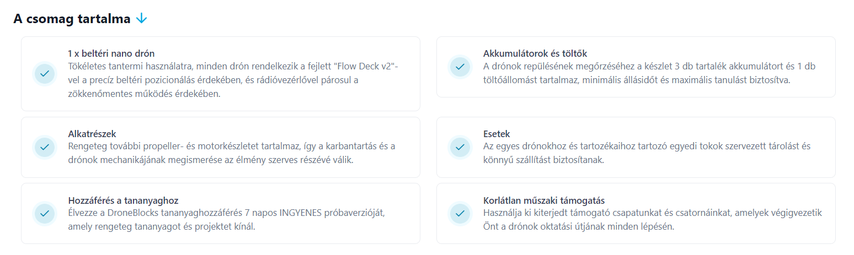Click the "A csomag tartalma" heading
Image resolution: width=854 pixels, height=255 pixels.
[x=72, y=19]
